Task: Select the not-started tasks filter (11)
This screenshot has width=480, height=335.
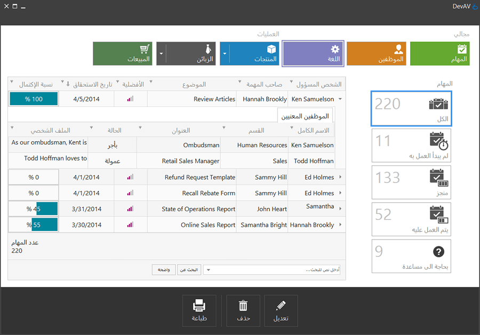Action: pos(411,145)
